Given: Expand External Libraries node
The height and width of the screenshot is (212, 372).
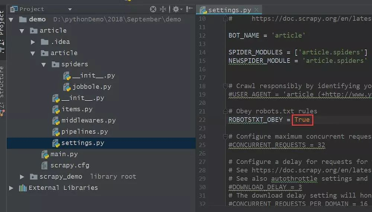Looking at the screenshot, I should pos(11,188).
